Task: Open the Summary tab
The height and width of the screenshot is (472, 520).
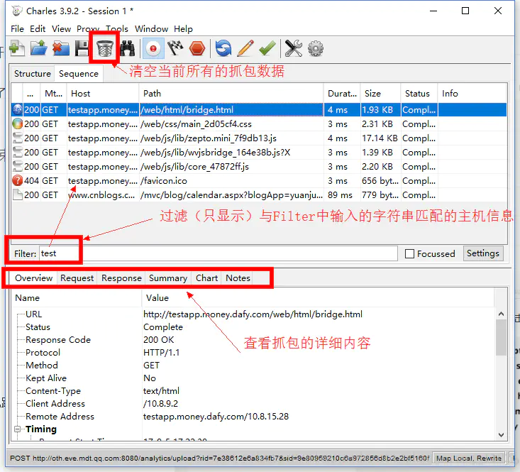Action: tap(168, 278)
